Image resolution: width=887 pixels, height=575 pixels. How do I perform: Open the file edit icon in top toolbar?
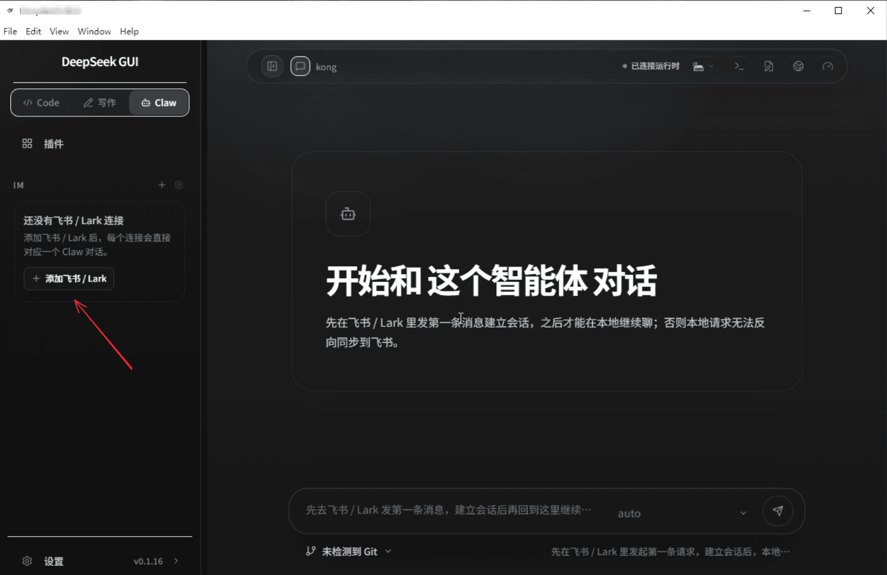pyautogui.click(x=768, y=66)
